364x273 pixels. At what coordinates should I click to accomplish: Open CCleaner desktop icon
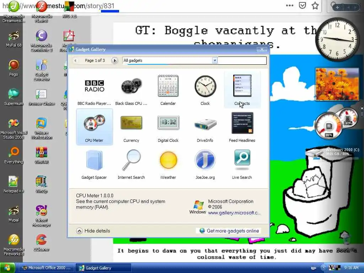click(42, 243)
